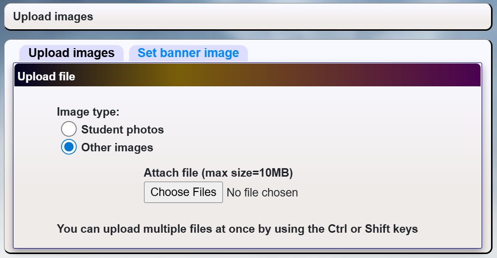Screen dimensions: 497x258
Task: Click the "Upload file" header title text
Action: 46,77
